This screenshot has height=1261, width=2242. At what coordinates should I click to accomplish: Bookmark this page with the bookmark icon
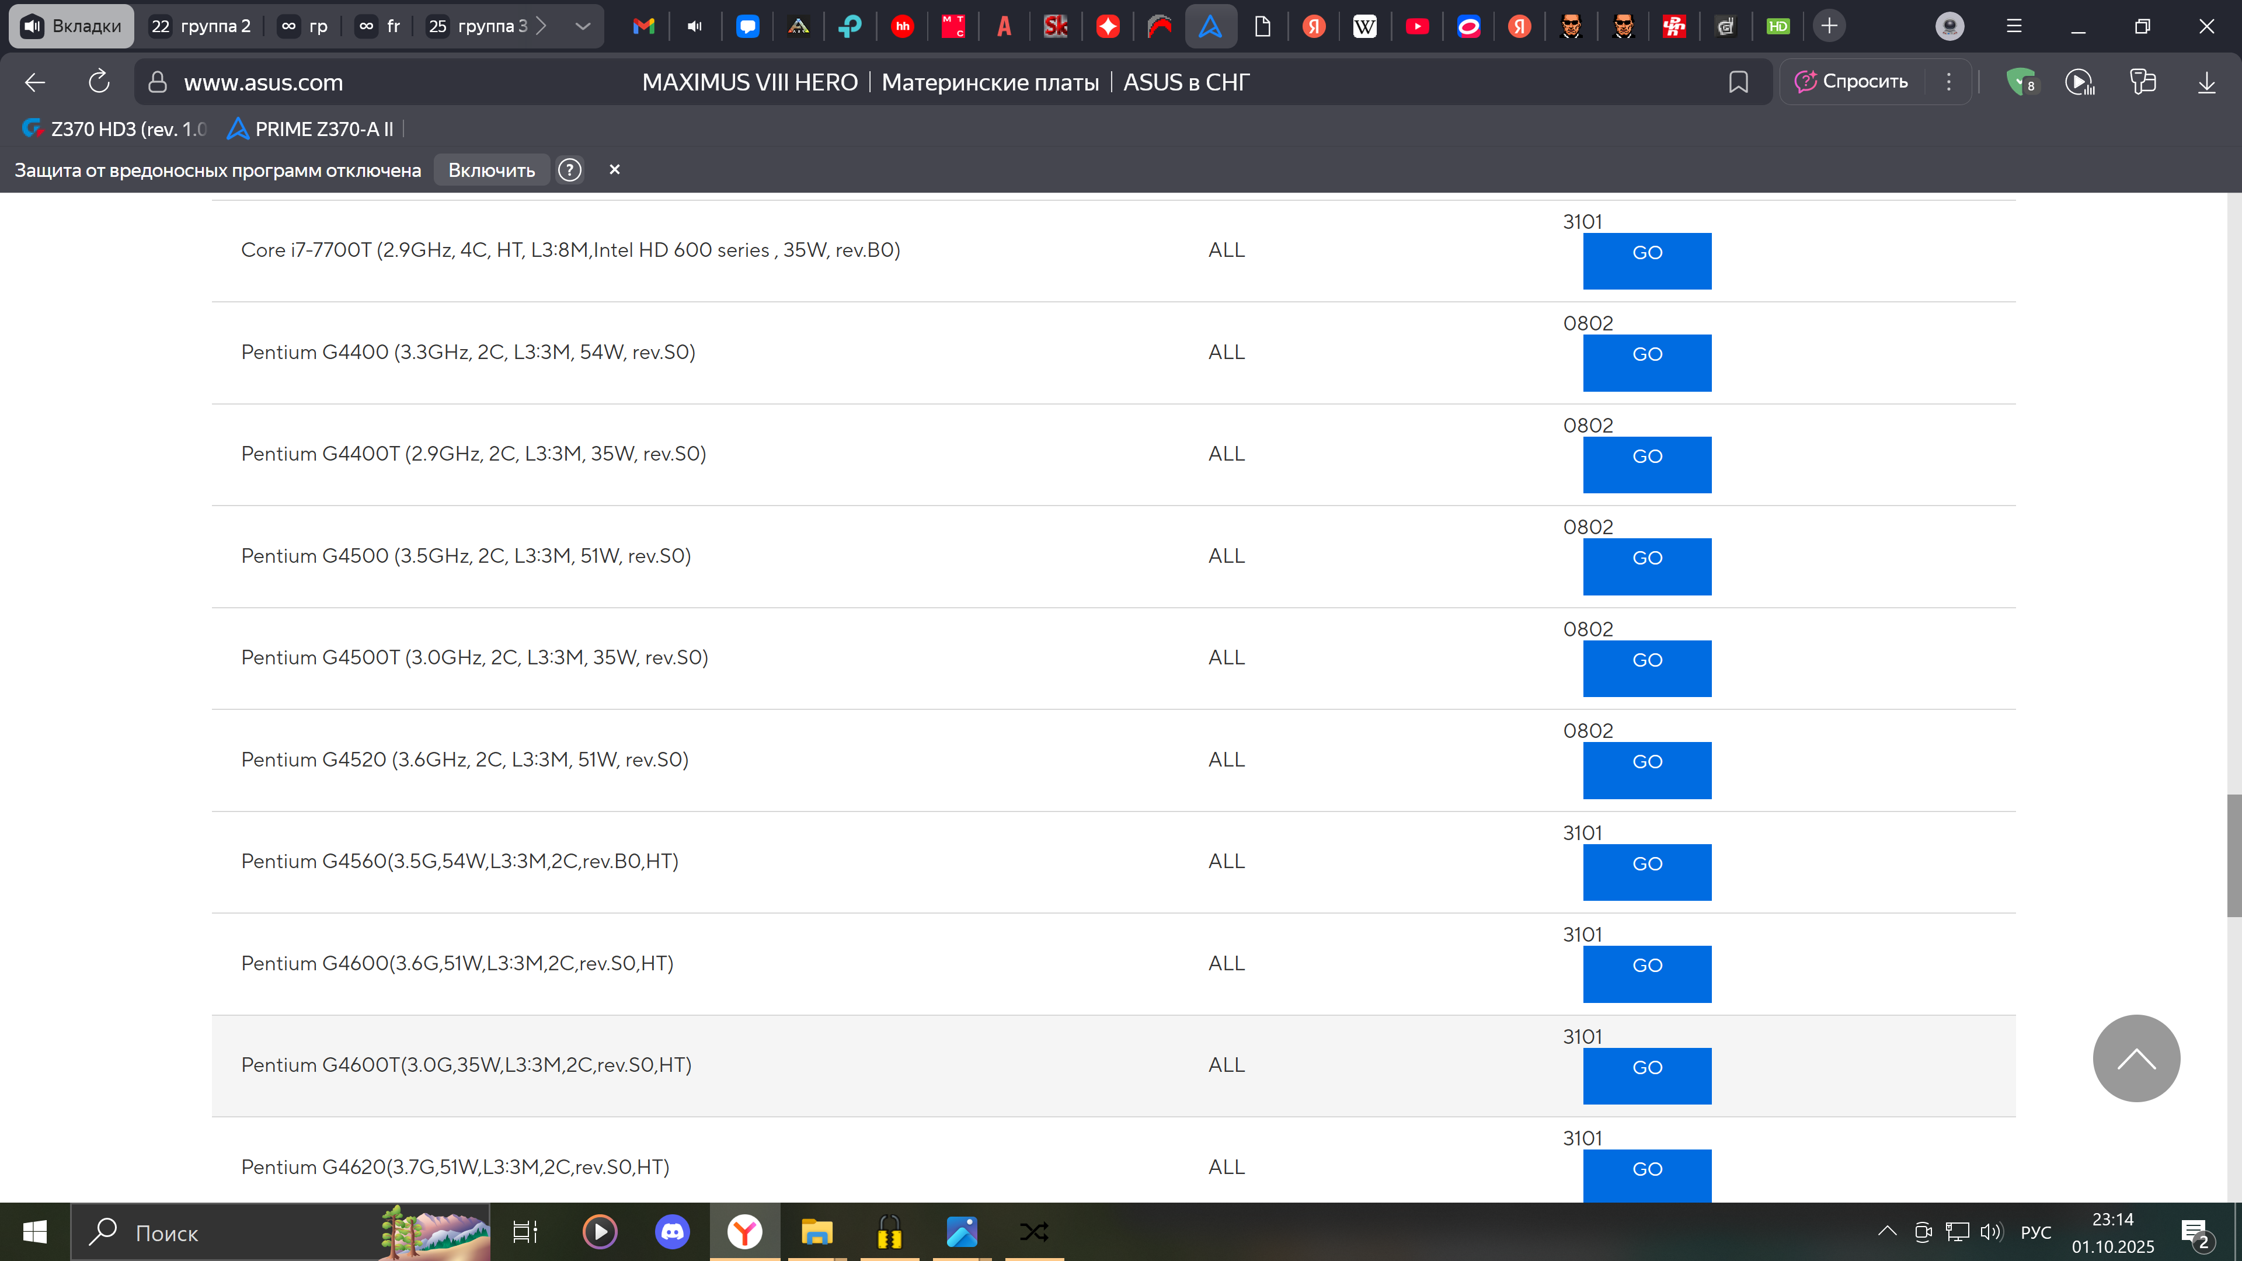1737,82
